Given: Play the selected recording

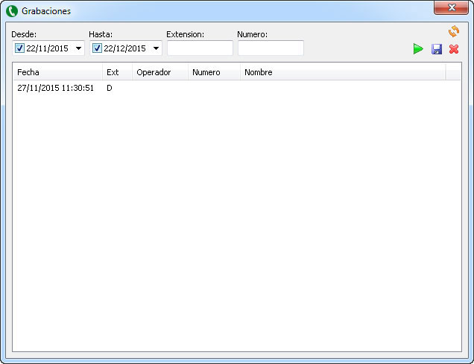Looking at the screenshot, I should pyautogui.click(x=419, y=49).
